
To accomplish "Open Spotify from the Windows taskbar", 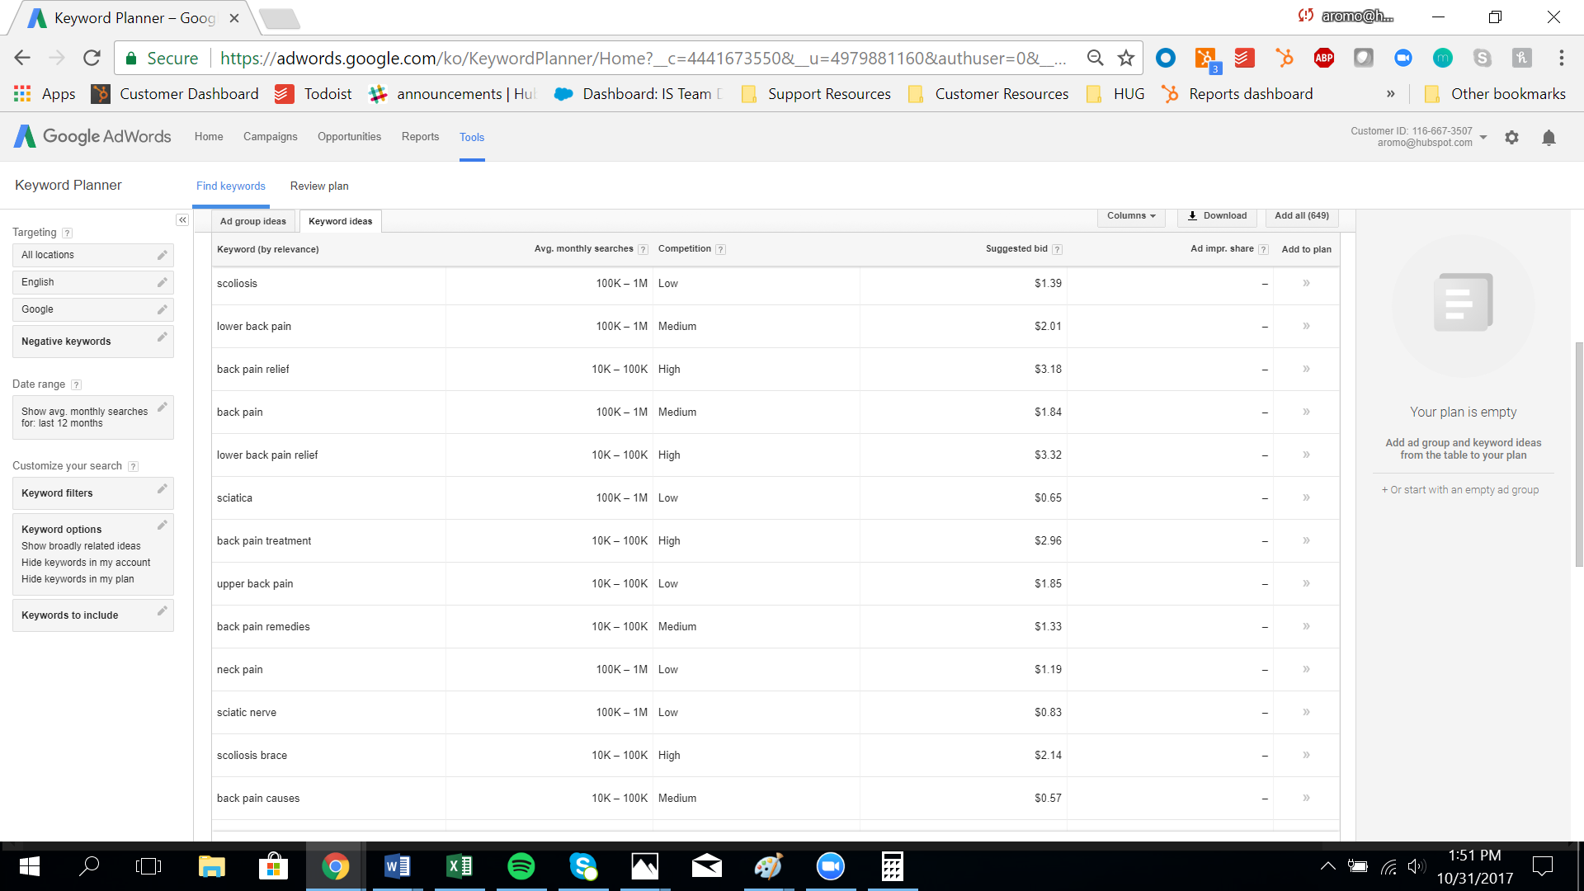I will pyautogui.click(x=521, y=866).
